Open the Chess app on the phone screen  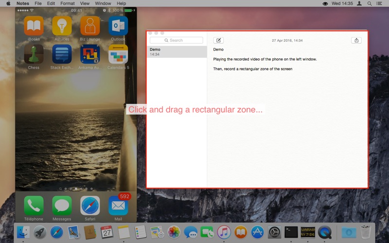coord(34,54)
